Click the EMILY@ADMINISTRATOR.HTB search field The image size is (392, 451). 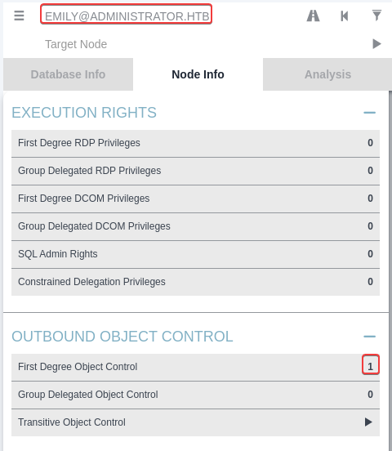pyautogui.click(x=127, y=14)
